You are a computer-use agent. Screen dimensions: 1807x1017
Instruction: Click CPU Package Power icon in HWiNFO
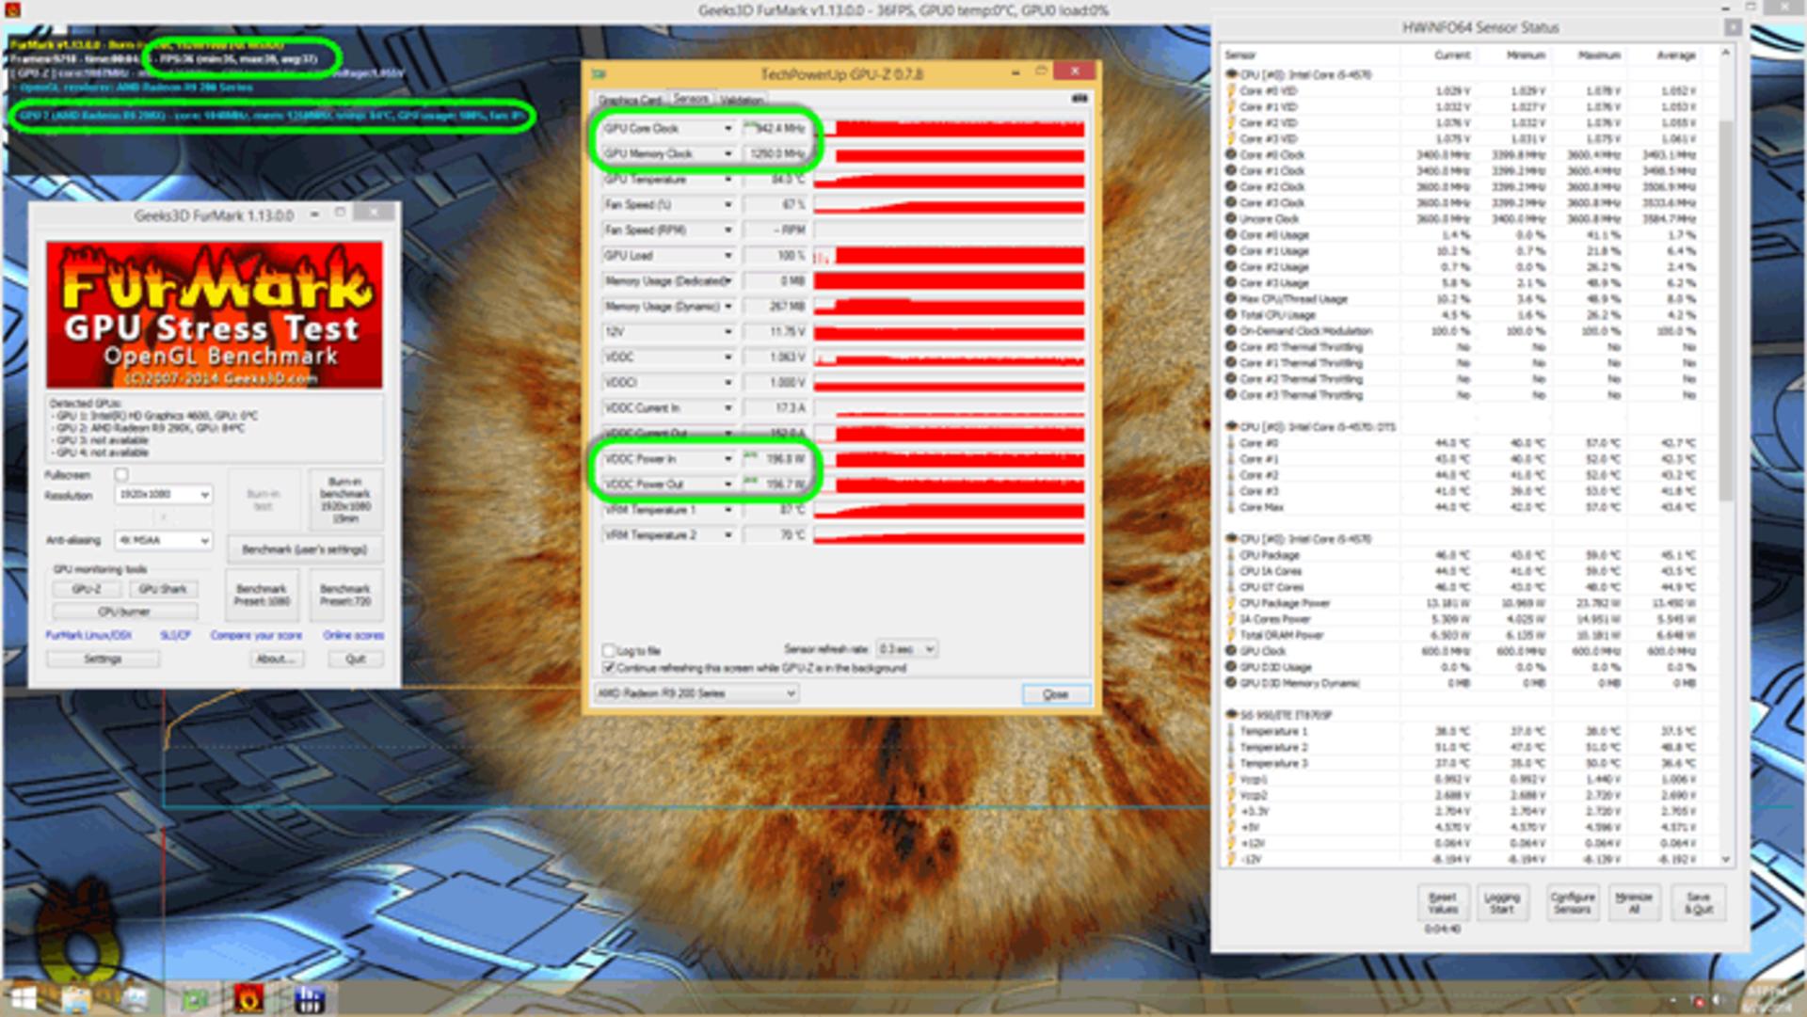pyautogui.click(x=1231, y=603)
